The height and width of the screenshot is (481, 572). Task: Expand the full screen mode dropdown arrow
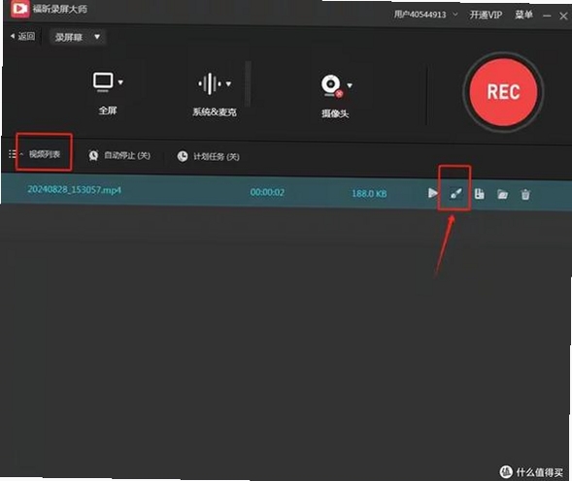click(120, 82)
